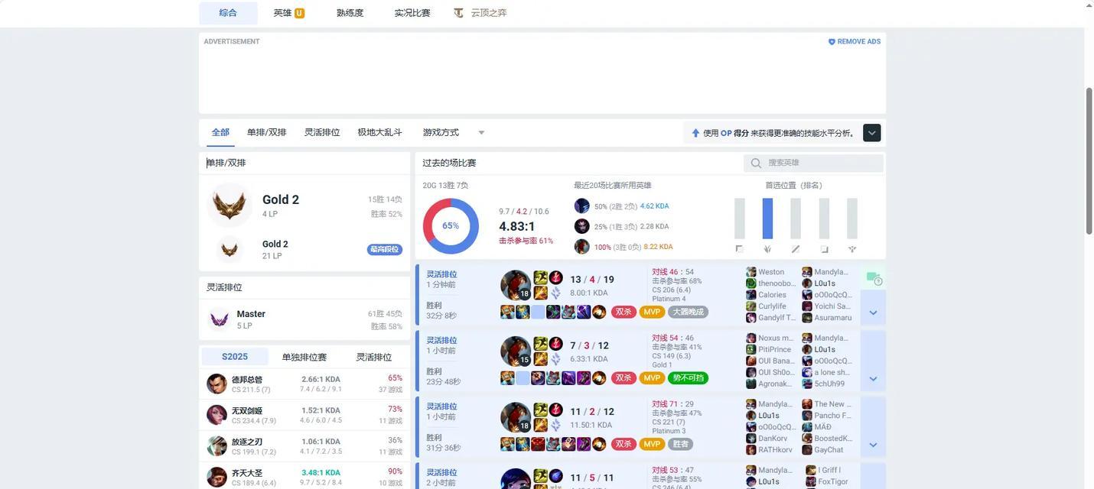Click the Master rank emblem under 灵活排位
1094x489 pixels.
220,319
